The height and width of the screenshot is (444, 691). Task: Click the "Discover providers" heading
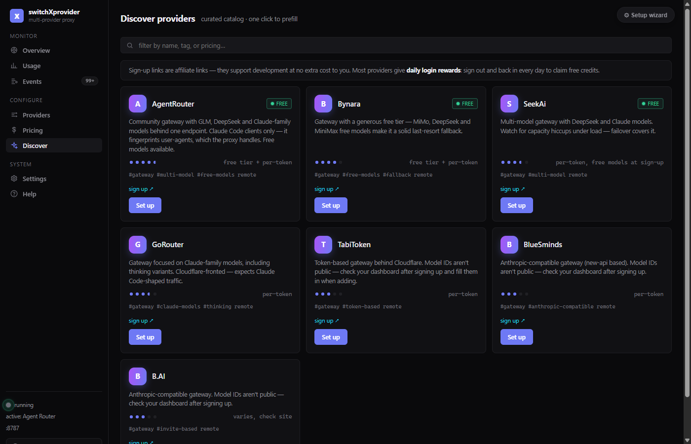coord(158,19)
